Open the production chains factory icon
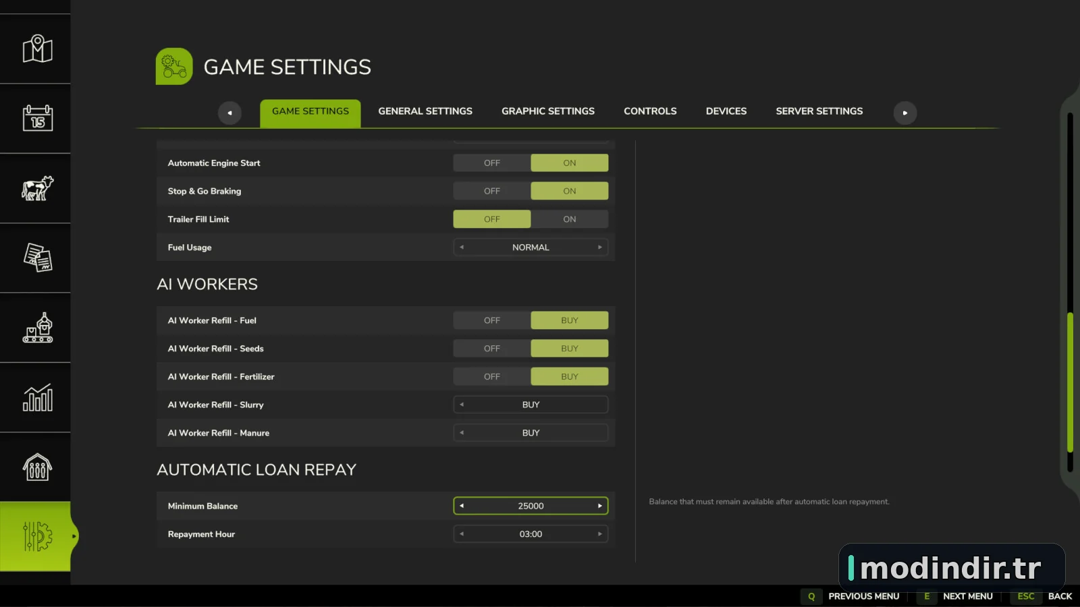Viewport: 1080px width, 607px height. [37, 328]
